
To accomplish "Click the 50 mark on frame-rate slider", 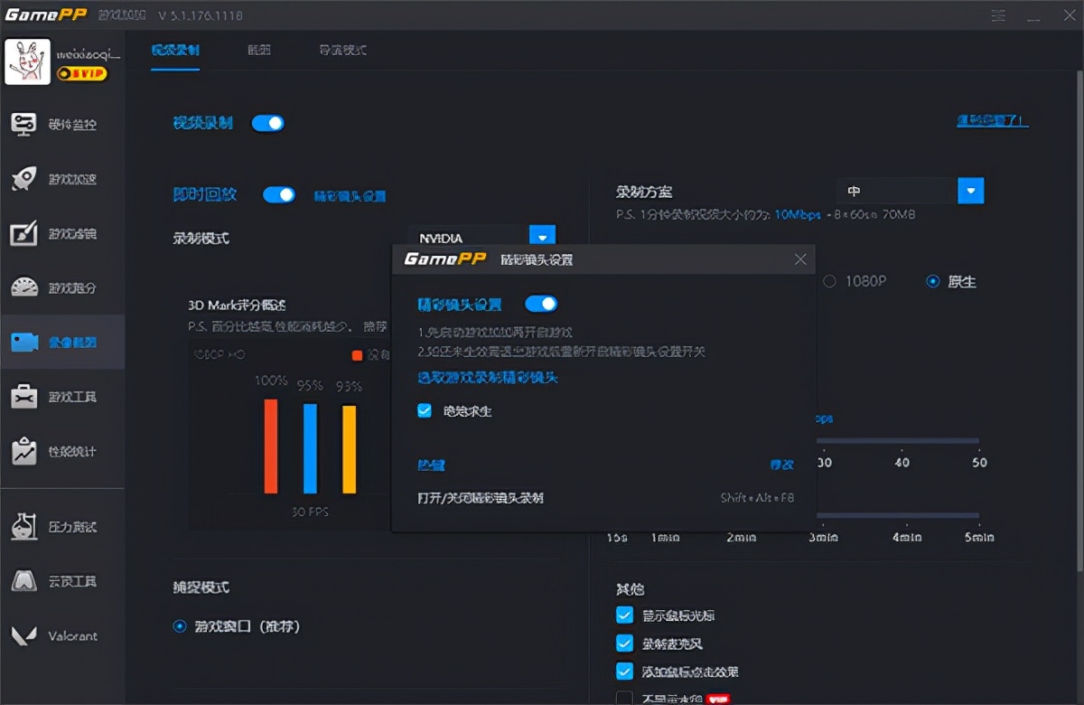I will (979, 462).
